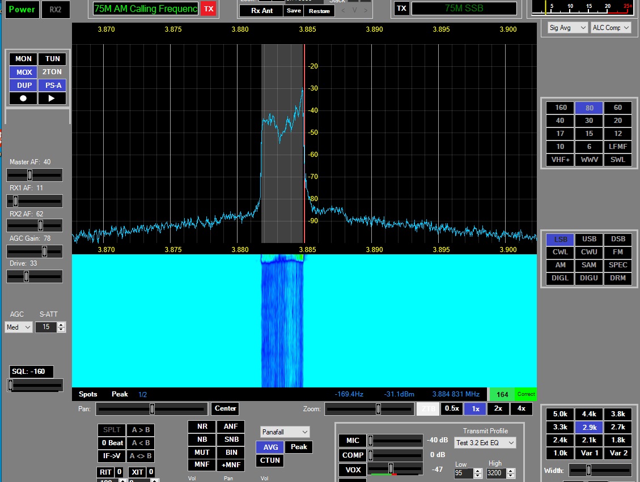Decrease the S-ATT value with down arrow
This screenshot has height=482, width=640.
coord(61,330)
